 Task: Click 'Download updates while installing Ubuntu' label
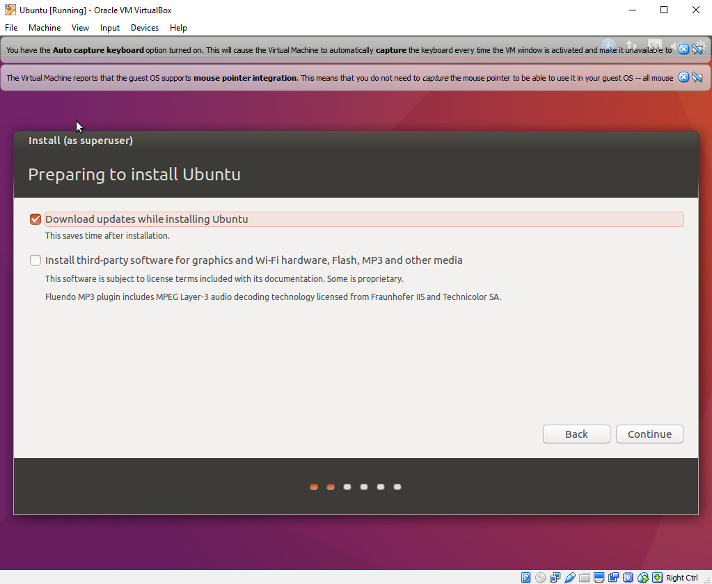click(147, 219)
